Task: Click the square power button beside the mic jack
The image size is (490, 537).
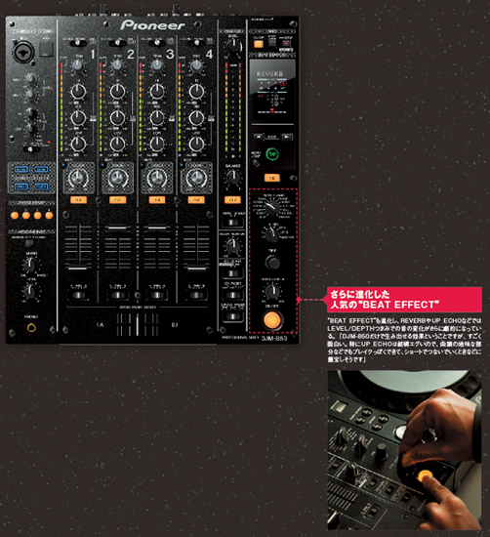Action: point(47,49)
